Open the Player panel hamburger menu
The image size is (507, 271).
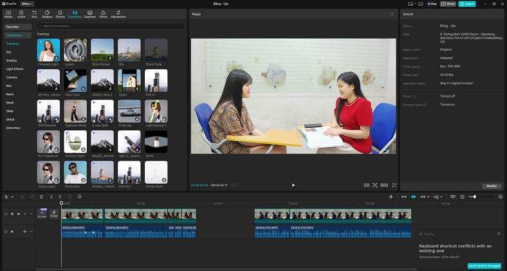click(392, 14)
